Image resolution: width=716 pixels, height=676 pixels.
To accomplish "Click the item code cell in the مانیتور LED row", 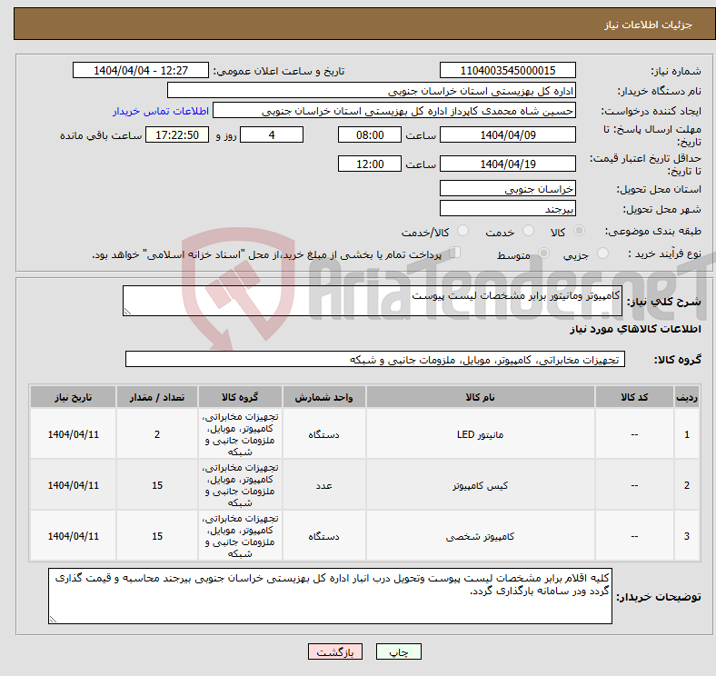I will [634, 434].
